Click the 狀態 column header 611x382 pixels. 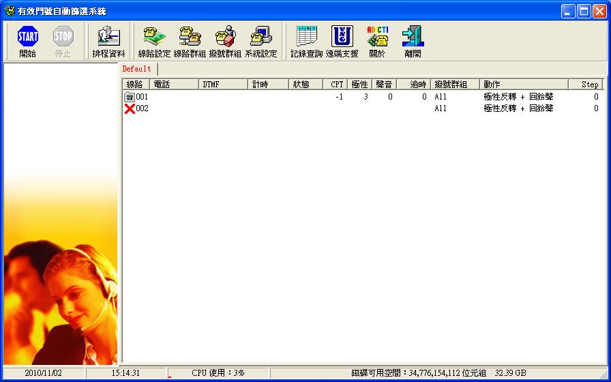[x=306, y=84]
